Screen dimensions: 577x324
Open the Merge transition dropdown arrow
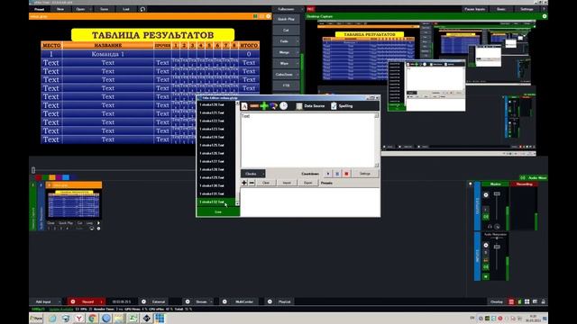[298, 52]
